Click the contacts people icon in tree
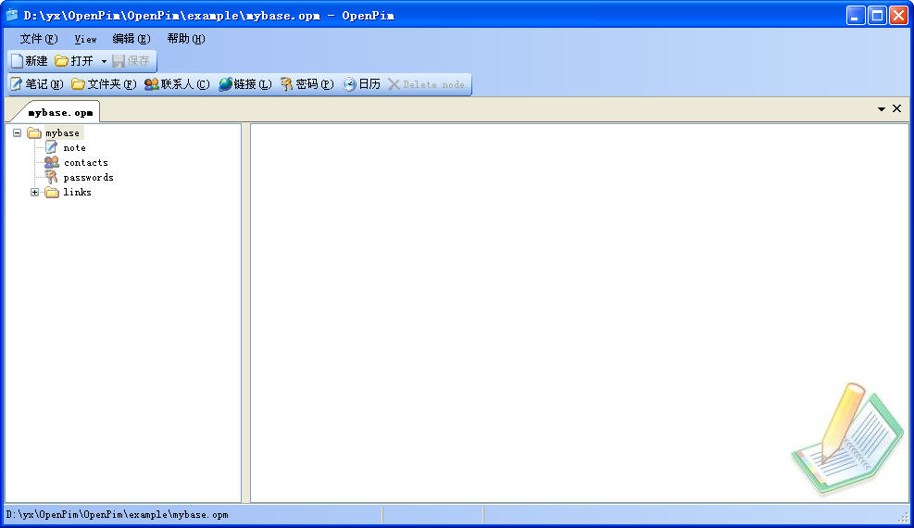 coord(51,162)
